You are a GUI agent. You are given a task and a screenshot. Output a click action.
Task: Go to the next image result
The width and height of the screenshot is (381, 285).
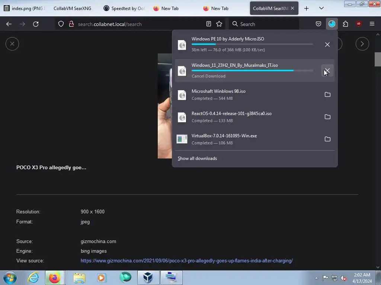362,44
